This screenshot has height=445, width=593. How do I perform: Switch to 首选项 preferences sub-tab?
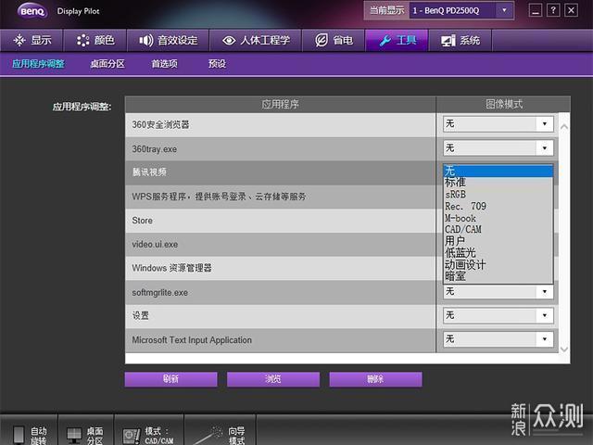pyautogui.click(x=164, y=64)
